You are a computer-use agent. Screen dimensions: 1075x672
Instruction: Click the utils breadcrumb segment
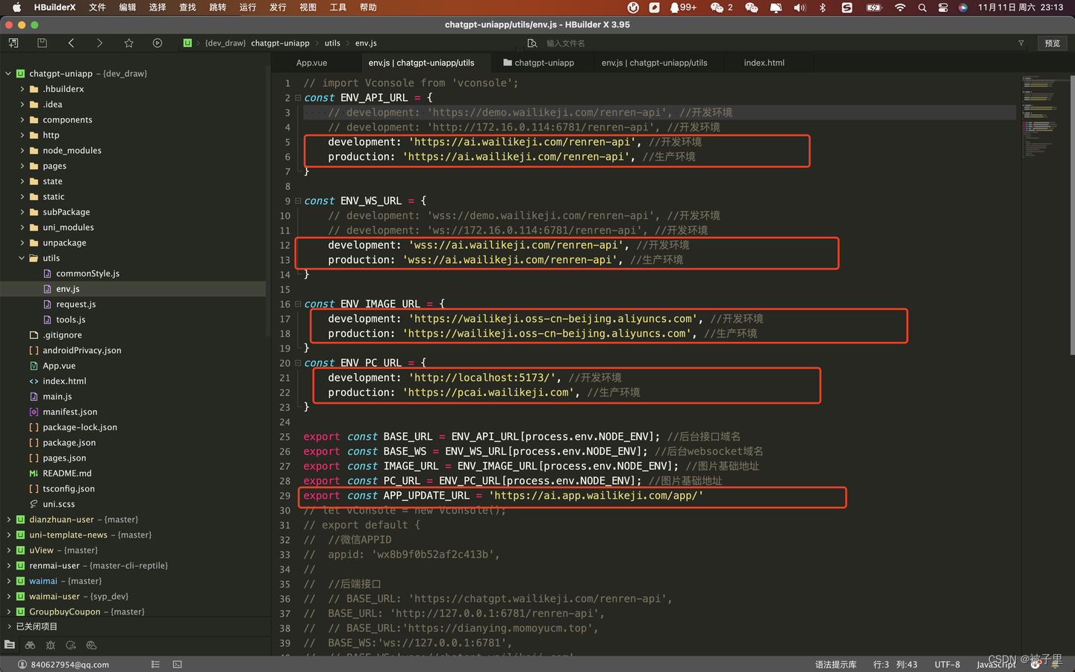332,43
